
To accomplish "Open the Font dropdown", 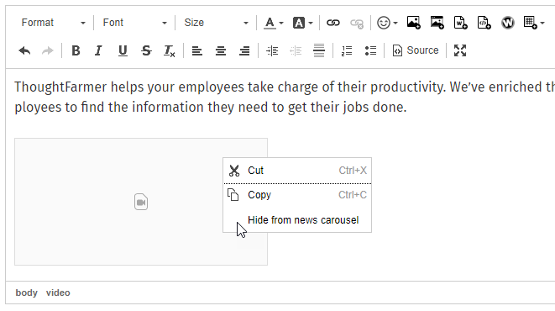I will click(134, 23).
